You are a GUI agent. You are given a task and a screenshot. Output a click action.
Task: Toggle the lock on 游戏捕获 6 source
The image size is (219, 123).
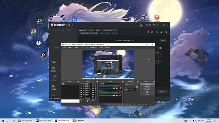click(x=96, y=84)
